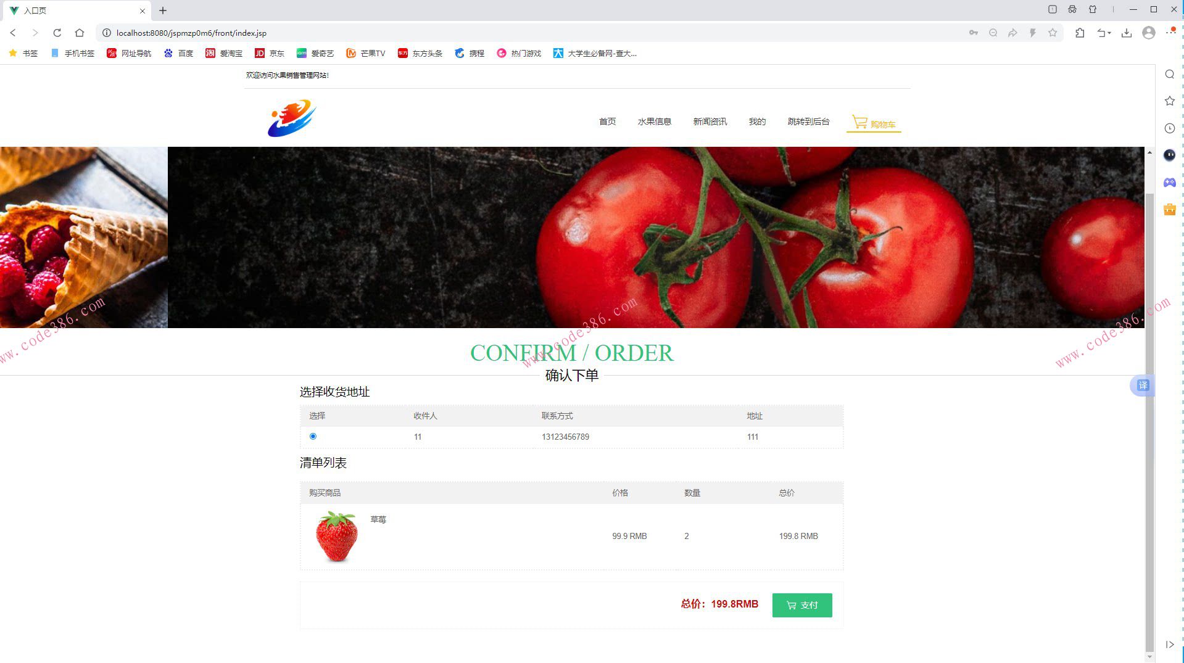Expand the undo arrow dropdown in toolbar

point(1104,33)
